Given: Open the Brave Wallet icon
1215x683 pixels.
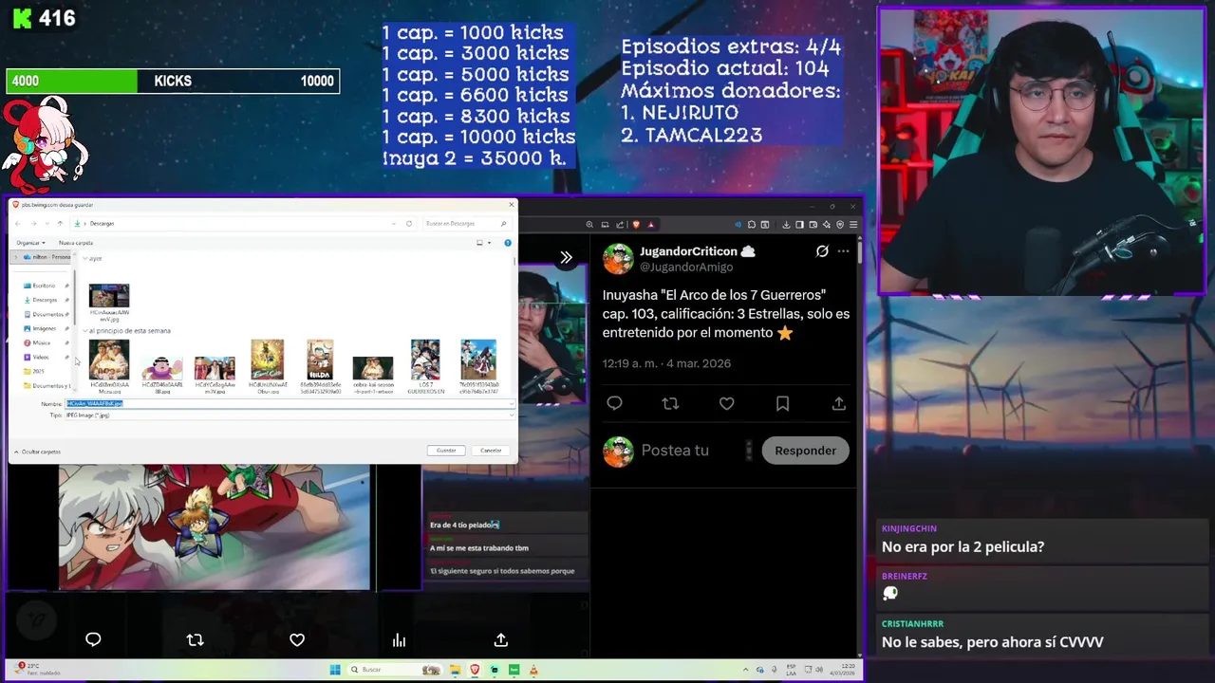Looking at the screenshot, I should click(813, 225).
